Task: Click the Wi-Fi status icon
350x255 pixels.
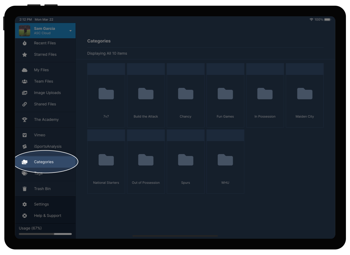Action: 311,19
